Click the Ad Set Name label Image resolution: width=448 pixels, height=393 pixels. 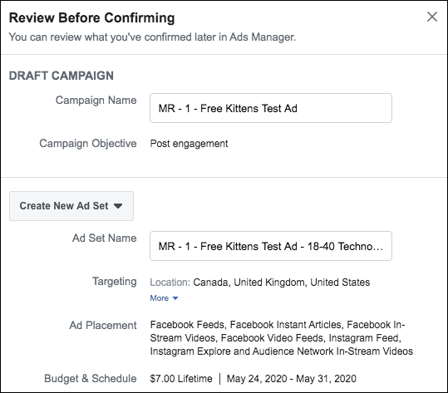[x=104, y=238]
